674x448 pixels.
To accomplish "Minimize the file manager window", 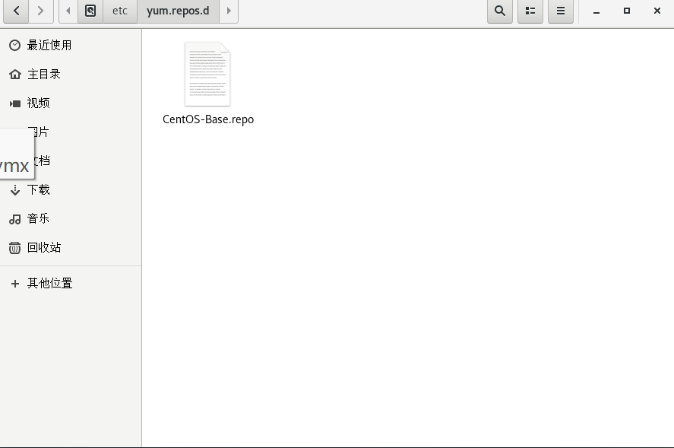I will (596, 11).
